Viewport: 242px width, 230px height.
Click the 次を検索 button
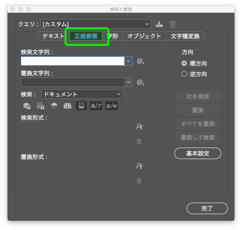(198, 96)
